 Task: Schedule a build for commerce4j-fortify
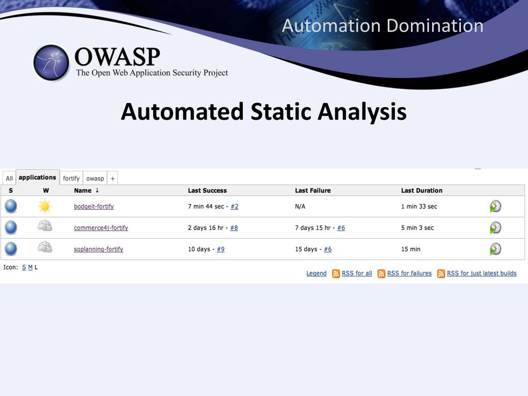point(496,227)
